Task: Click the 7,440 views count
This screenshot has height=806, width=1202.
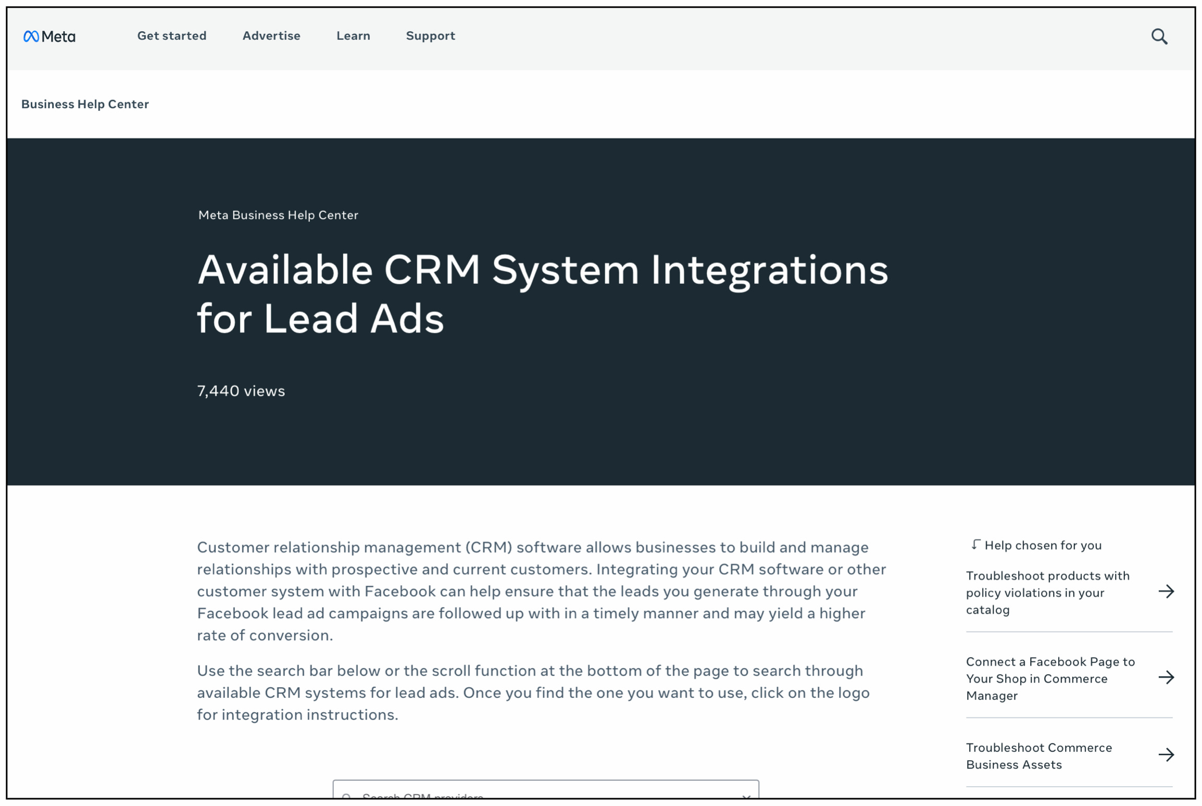Action: 241,391
